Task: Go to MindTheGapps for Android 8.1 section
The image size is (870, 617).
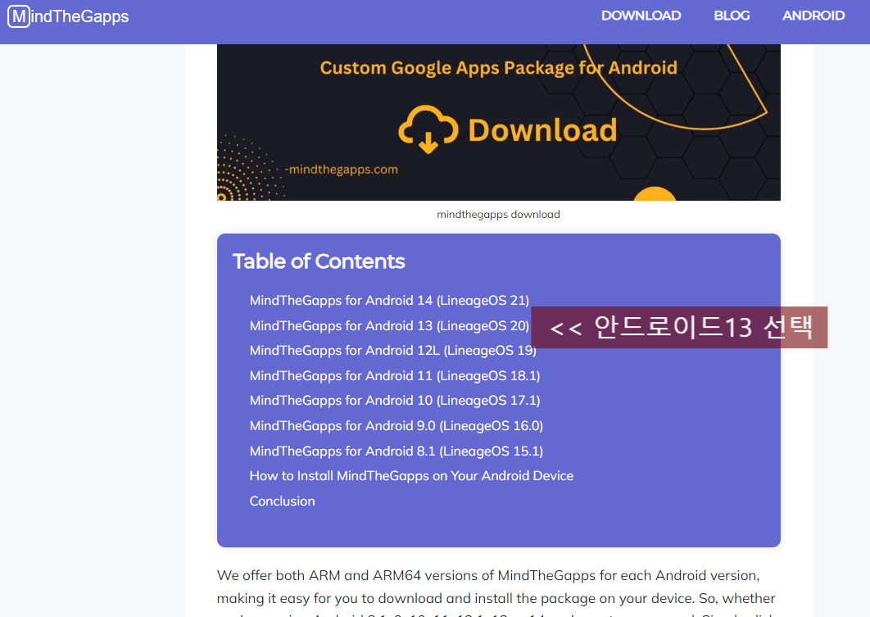Action: click(396, 451)
